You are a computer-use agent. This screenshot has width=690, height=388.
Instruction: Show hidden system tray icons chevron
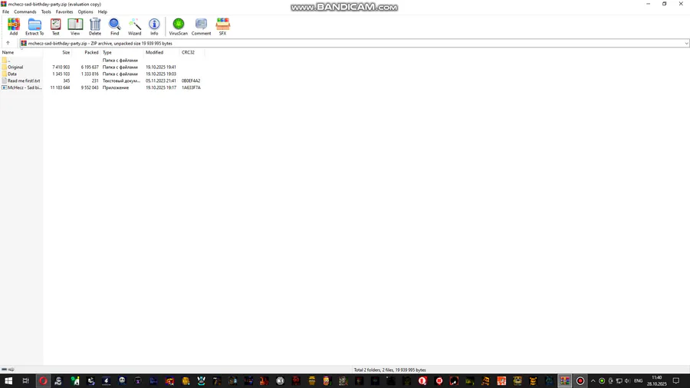(593, 381)
